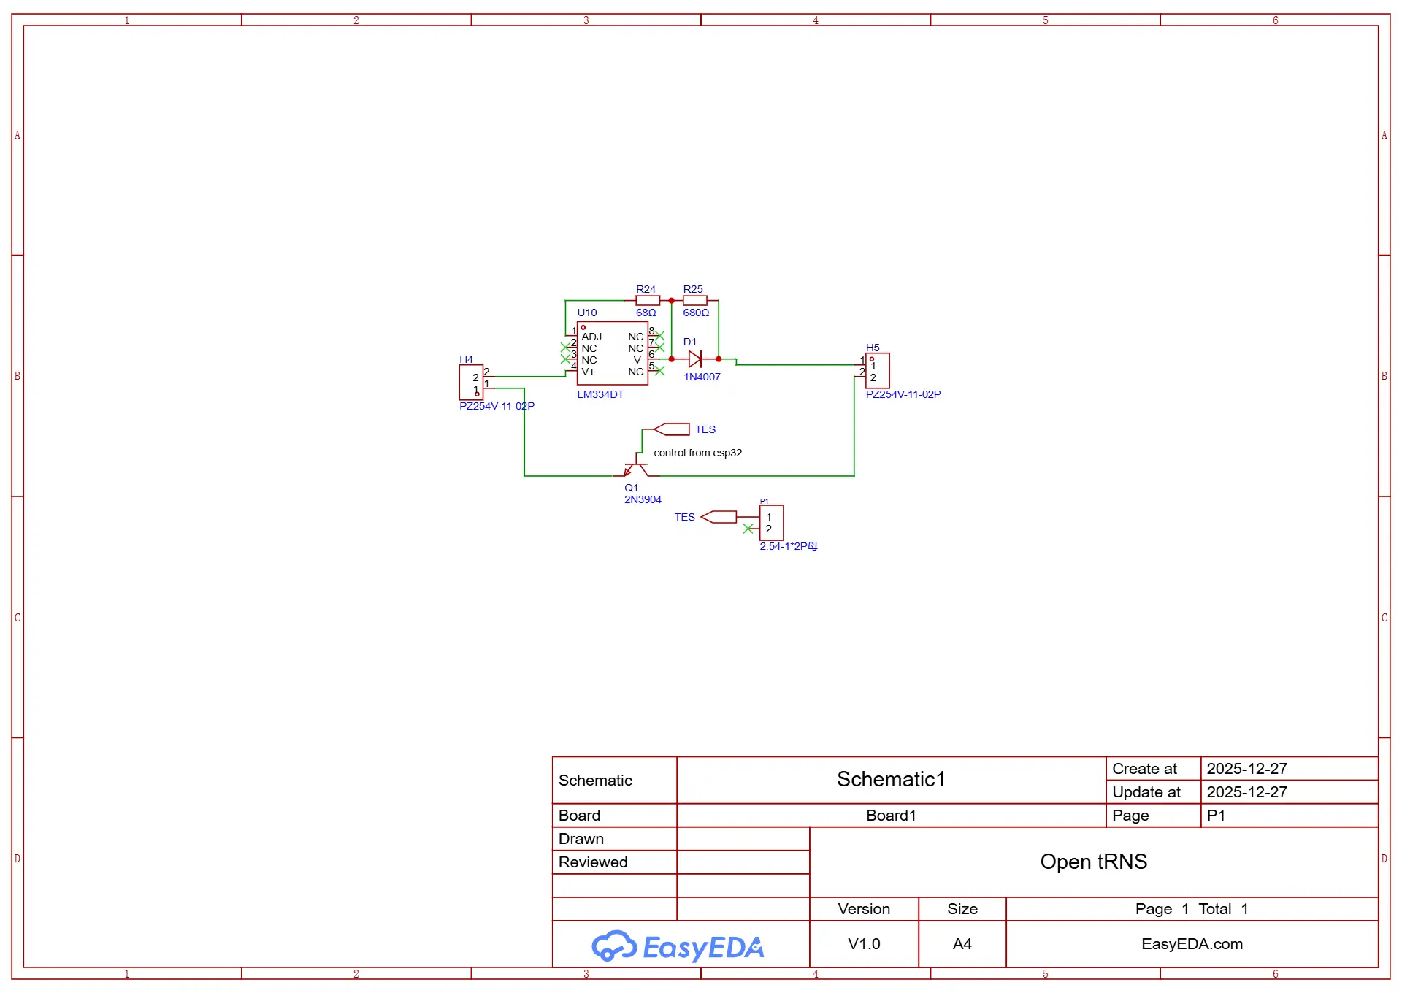Viewport: 1402px width, 993px height.
Task: Click the ADJ pin name on U10
Action: (x=591, y=337)
